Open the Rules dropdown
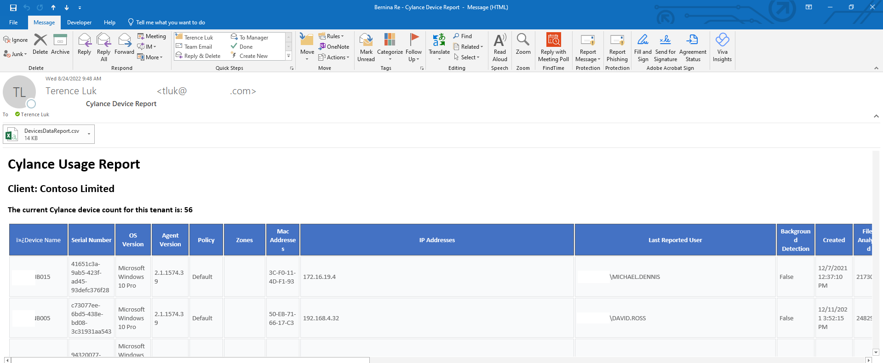883x363 pixels. click(x=331, y=36)
